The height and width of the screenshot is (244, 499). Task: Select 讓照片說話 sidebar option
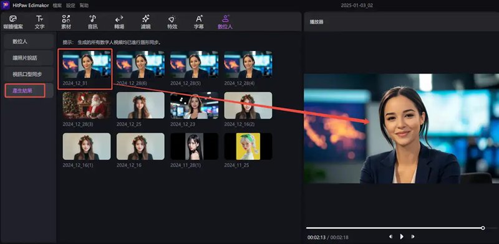pos(29,58)
